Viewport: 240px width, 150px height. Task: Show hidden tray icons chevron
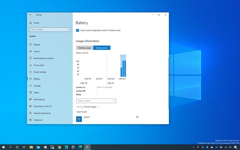[194, 147]
